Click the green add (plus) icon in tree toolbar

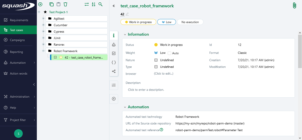(x=40, y=4)
